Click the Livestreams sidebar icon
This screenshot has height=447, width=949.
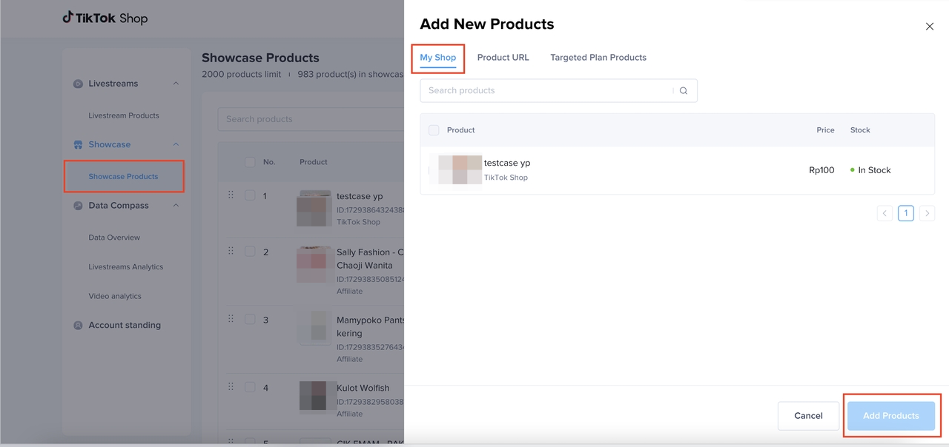tap(78, 84)
